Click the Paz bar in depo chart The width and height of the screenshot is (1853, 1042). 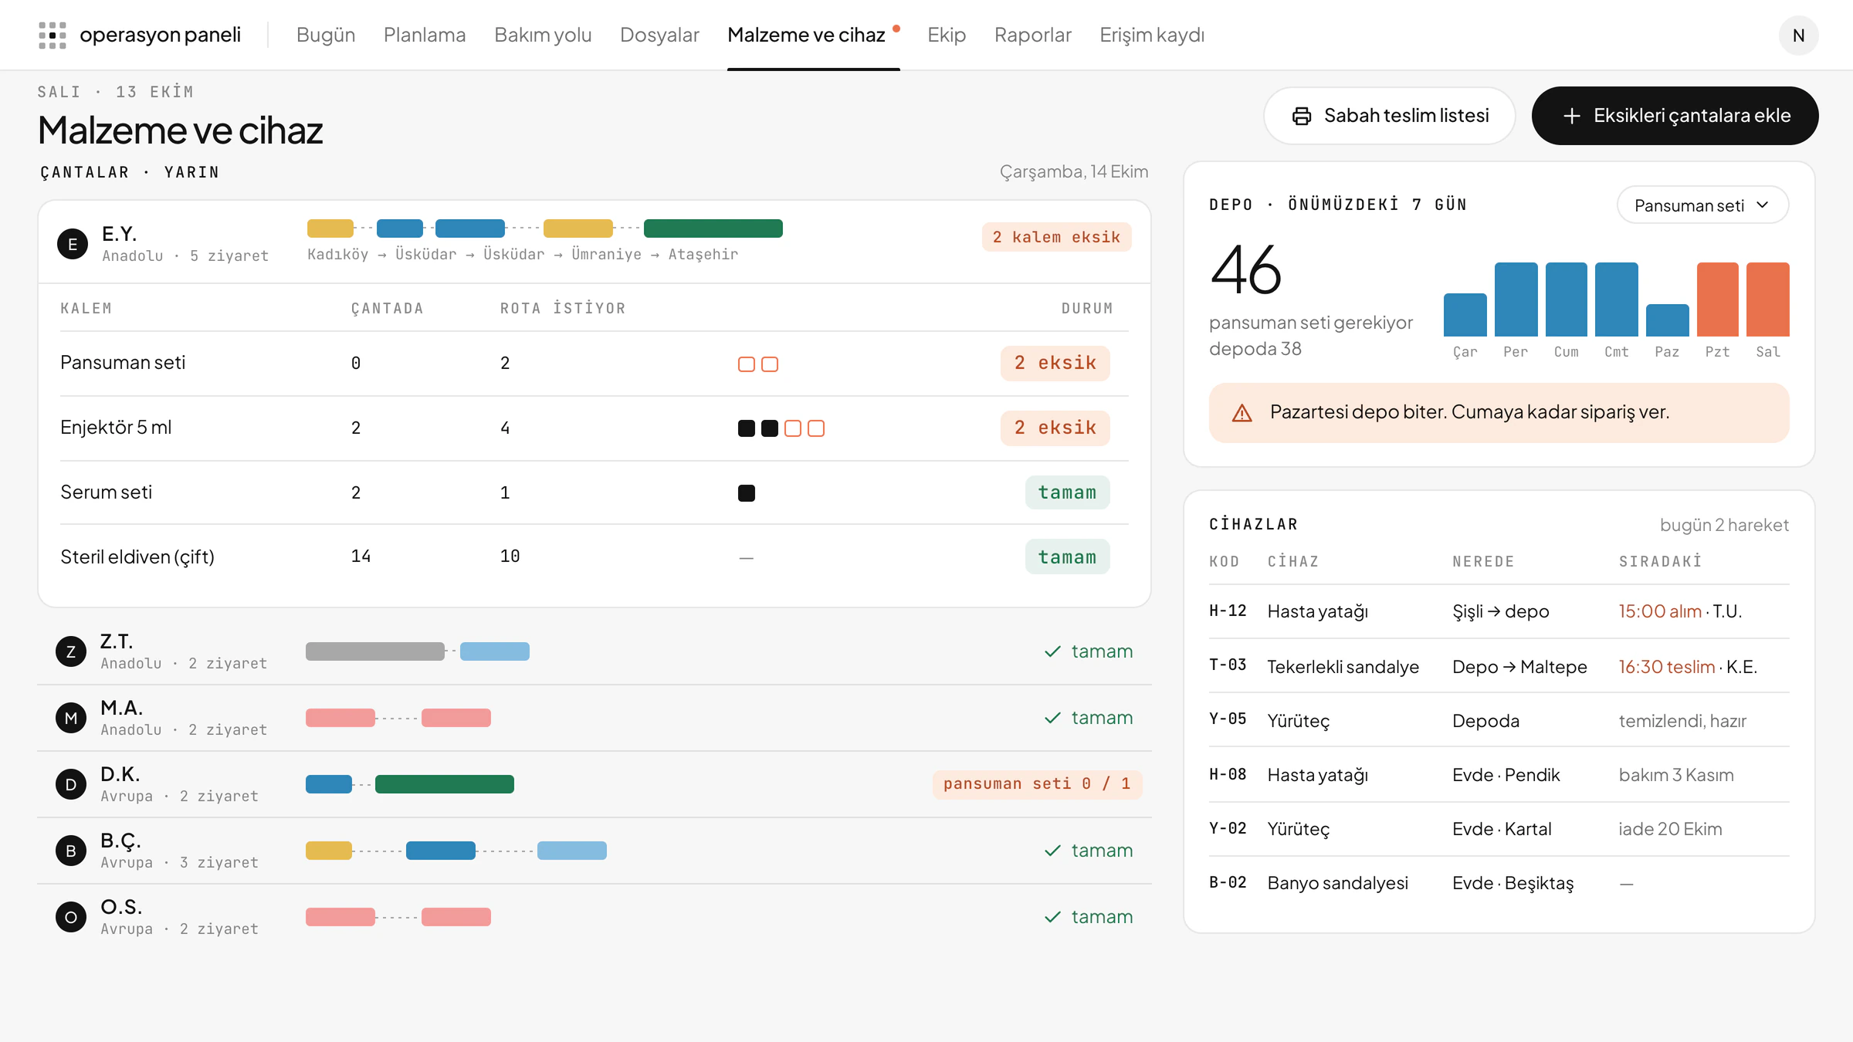point(1667,320)
